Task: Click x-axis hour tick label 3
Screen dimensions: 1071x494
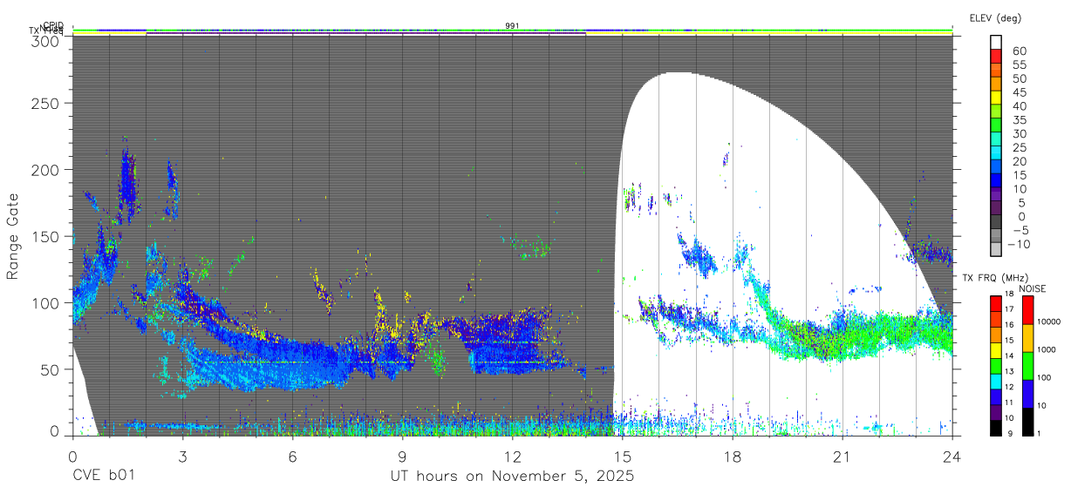Action: pyautogui.click(x=182, y=456)
